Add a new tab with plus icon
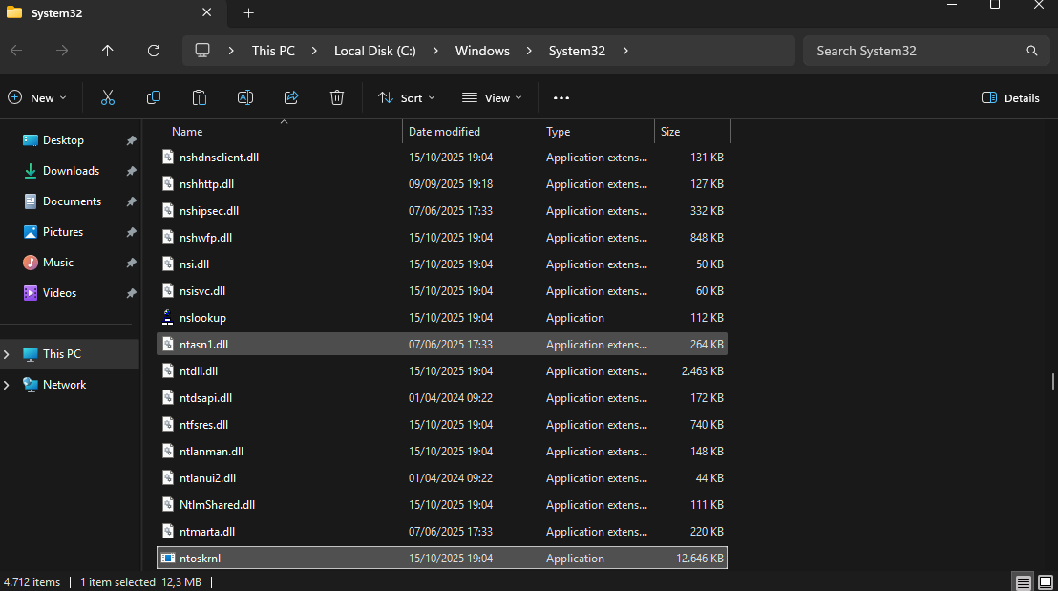The image size is (1058, 591). [x=248, y=12]
